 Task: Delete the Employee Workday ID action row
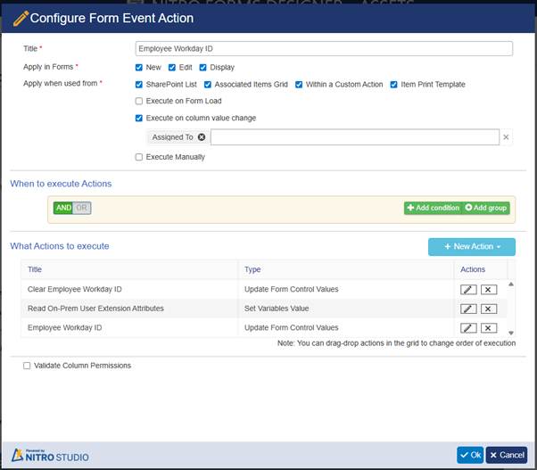tap(488, 327)
